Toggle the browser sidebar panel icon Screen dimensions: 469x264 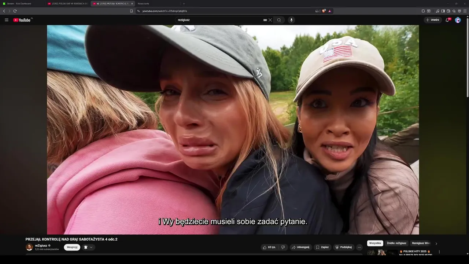point(443,11)
